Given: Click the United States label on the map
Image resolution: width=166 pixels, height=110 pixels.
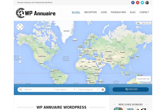Looking at the screenshot, I should [x=42, y=56].
